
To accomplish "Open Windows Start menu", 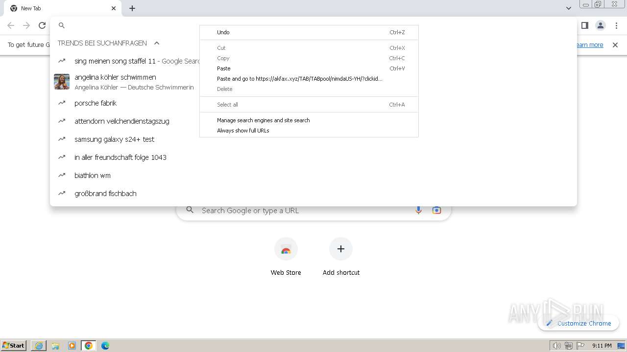I will coord(14,345).
